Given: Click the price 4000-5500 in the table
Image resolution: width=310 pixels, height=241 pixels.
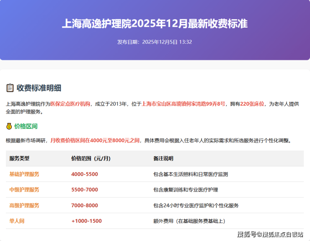Looking at the screenshot, I should 84,174.
